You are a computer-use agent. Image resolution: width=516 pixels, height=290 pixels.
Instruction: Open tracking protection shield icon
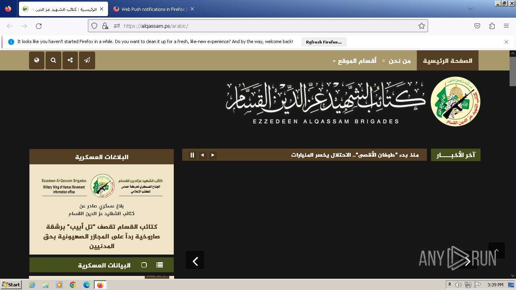[94, 26]
